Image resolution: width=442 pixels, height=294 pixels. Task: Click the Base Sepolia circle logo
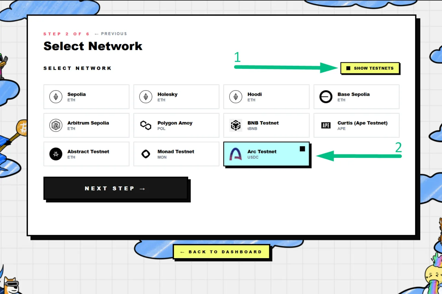(x=326, y=97)
